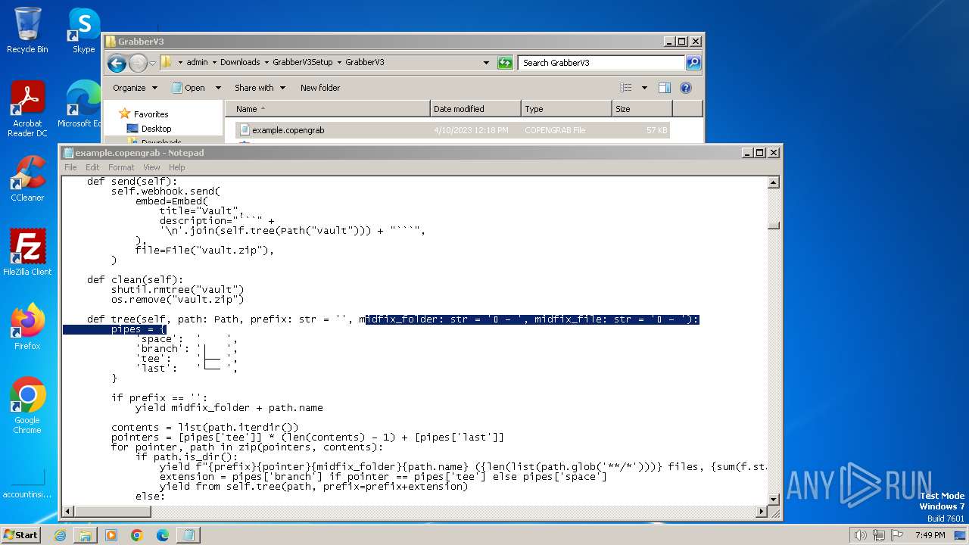969x545 pixels.
Task: Open Google Chrome desktop shortcut
Action: point(27,406)
